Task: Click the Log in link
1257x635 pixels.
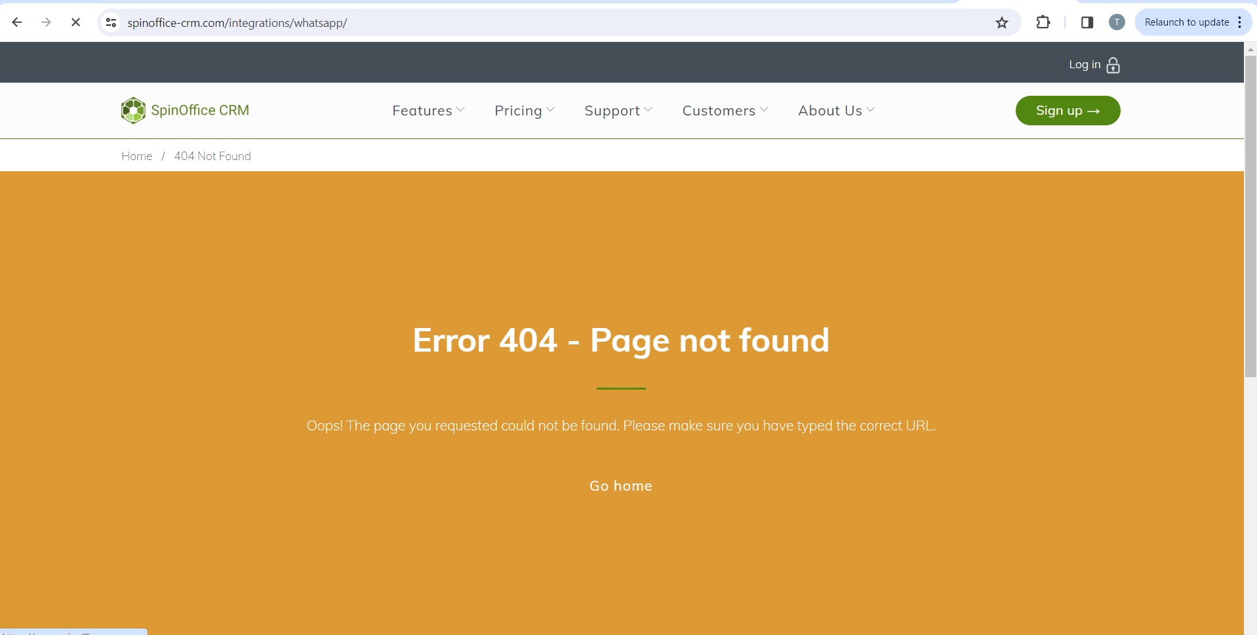Action: (1085, 64)
